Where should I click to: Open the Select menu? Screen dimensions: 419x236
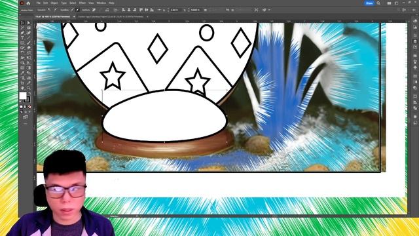(x=73, y=3)
